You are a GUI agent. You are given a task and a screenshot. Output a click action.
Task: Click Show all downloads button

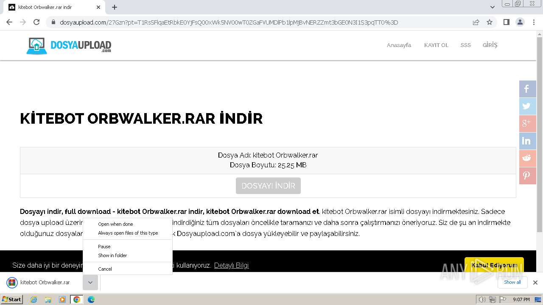(512, 282)
